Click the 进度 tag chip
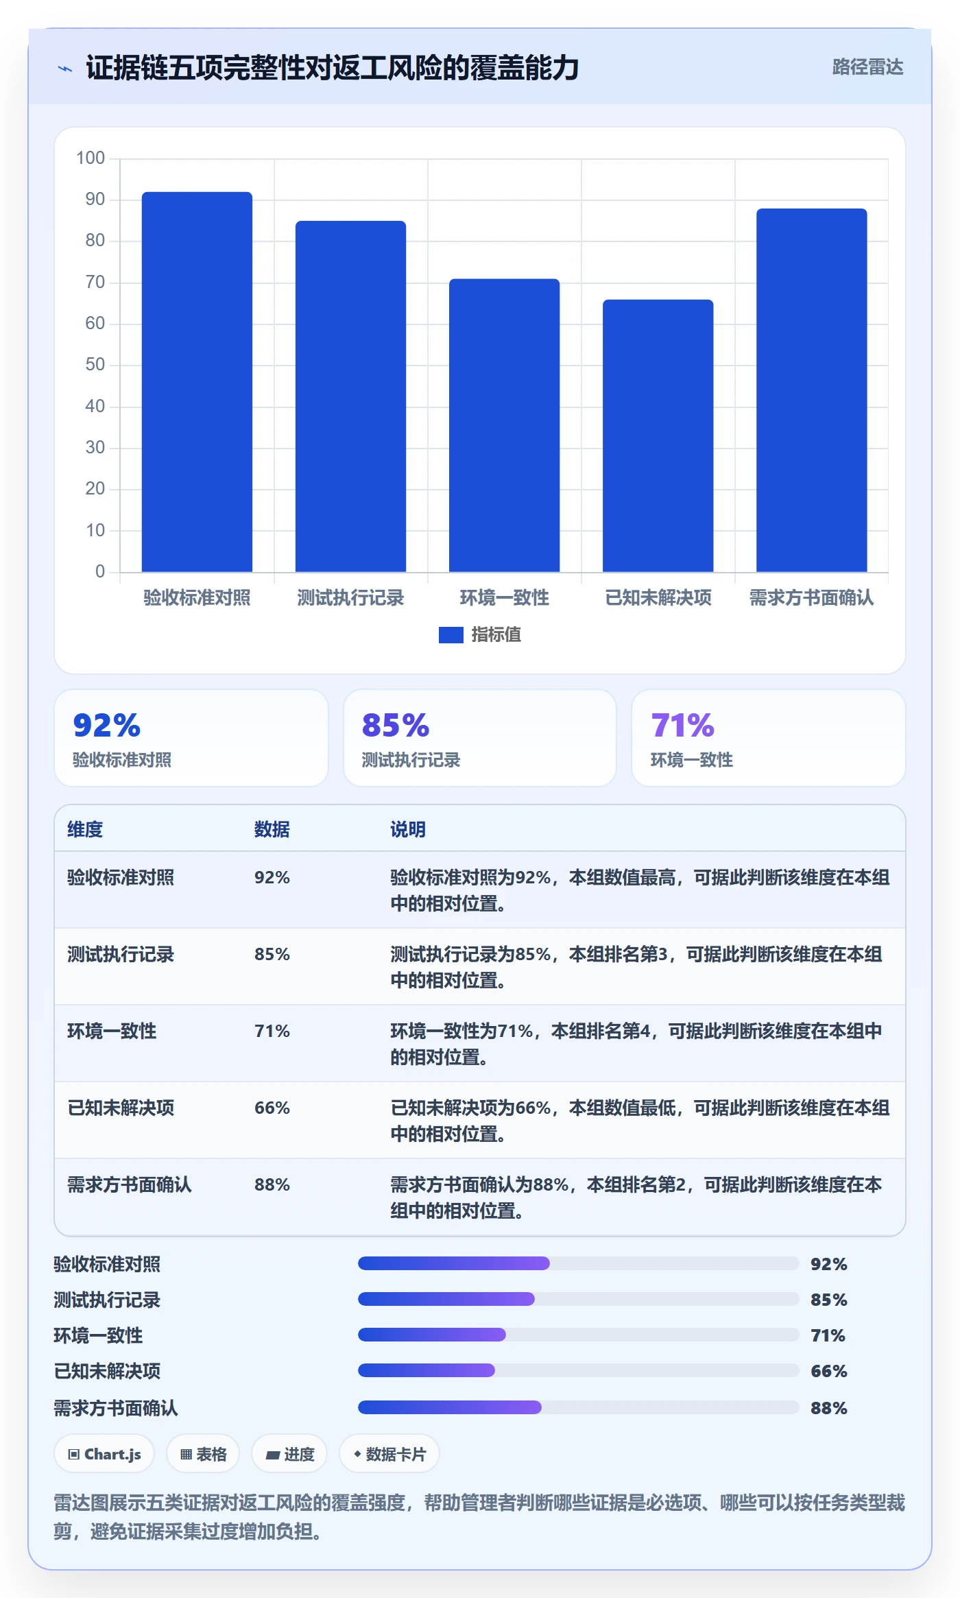The width and height of the screenshot is (960, 1598). pyautogui.click(x=289, y=1454)
